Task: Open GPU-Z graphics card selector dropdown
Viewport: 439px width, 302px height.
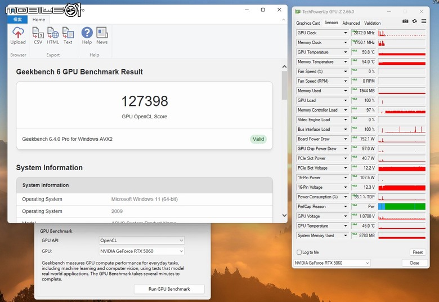Action: [332, 263]
